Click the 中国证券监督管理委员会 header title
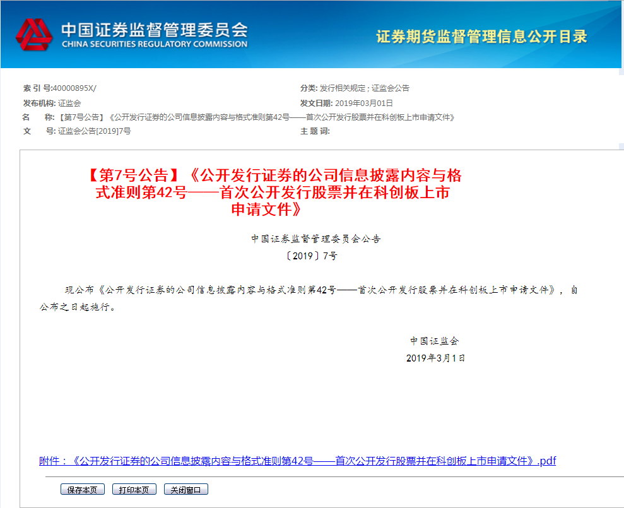This screenshot has width=624, height=508. pos(155,30)
